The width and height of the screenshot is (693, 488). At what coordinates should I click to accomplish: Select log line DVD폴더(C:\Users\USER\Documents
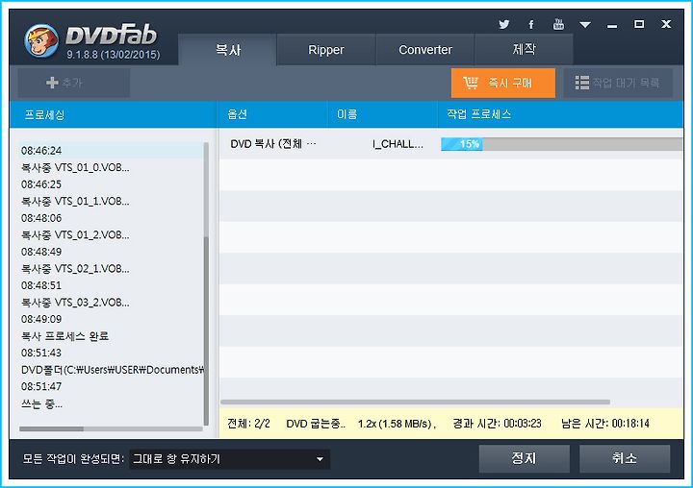[x=113, y=370]
